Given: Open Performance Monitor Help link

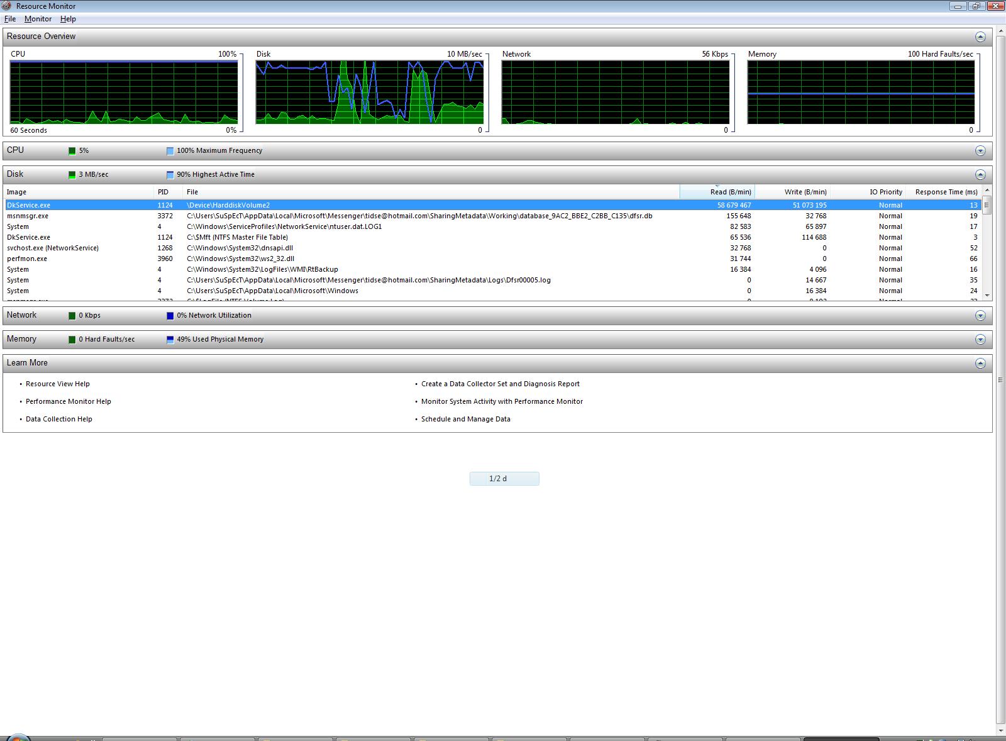Looking at the screenshot, I should point(69,401).
